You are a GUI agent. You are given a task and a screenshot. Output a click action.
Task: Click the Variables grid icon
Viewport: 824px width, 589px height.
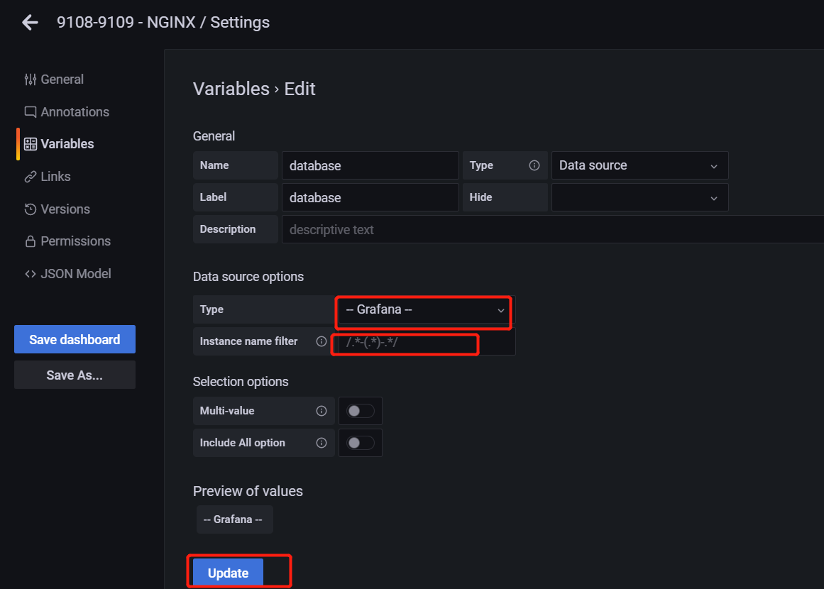[30, 143]
